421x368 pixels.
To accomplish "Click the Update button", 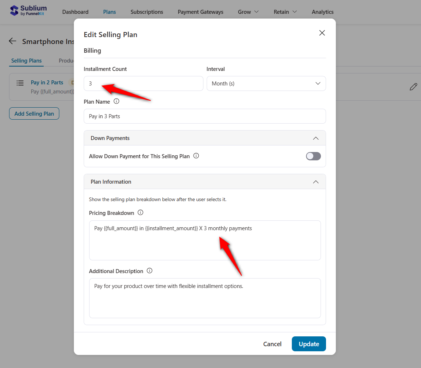I will 309,344.
